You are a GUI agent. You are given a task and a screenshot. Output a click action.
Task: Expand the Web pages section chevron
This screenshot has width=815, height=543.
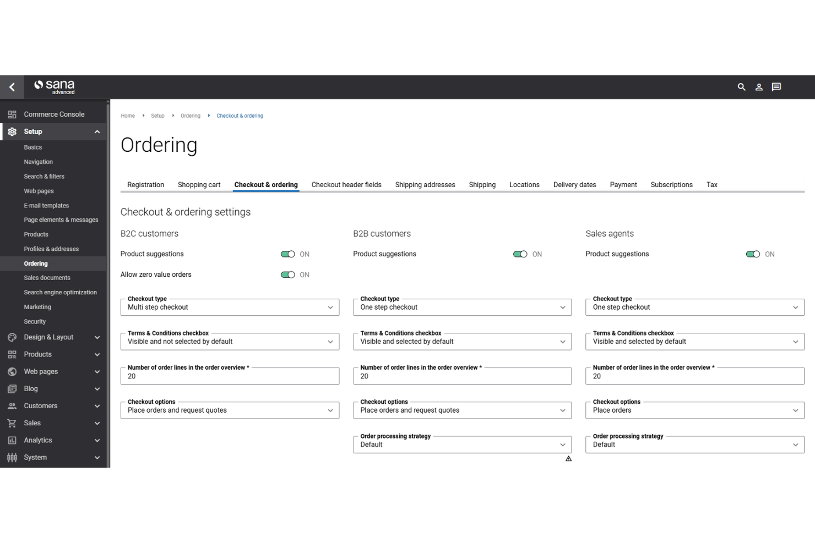(x=97, y=371)
